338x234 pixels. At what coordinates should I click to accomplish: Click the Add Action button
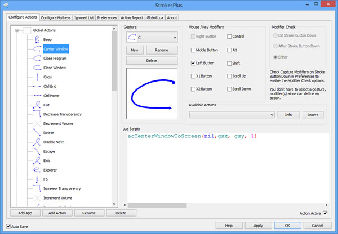tap(58, 213)
